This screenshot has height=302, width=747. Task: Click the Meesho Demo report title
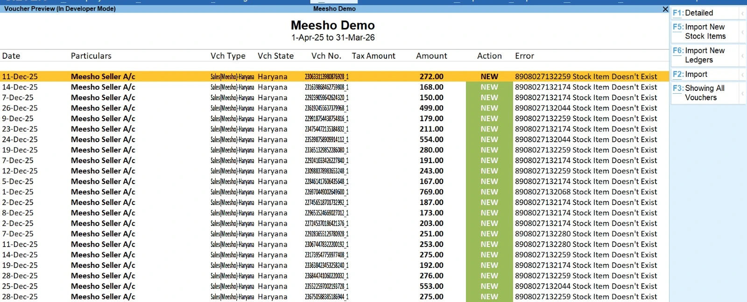coord(333,25)
